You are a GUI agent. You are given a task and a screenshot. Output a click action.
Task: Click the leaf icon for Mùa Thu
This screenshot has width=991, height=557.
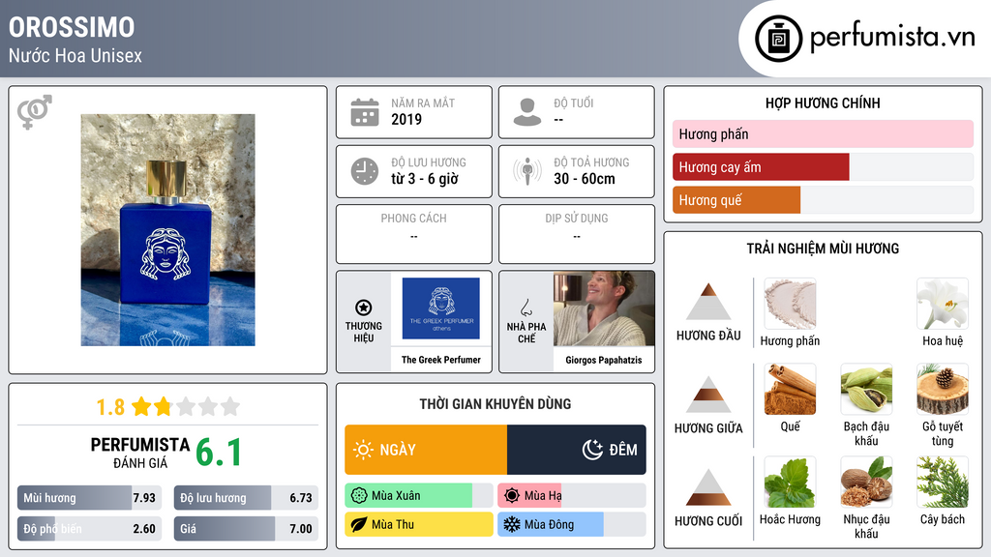pyautogui.click(x=359, y=524)
